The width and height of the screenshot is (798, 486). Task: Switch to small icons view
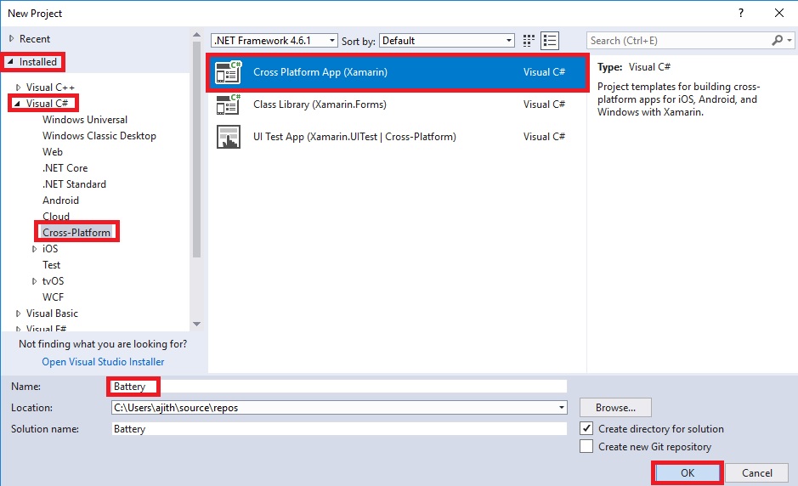[x=529, y=41]
